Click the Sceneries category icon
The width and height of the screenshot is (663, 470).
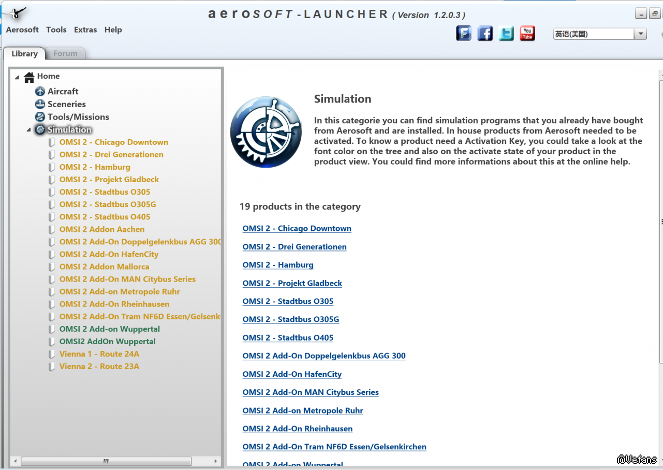(x=40, y=104)
